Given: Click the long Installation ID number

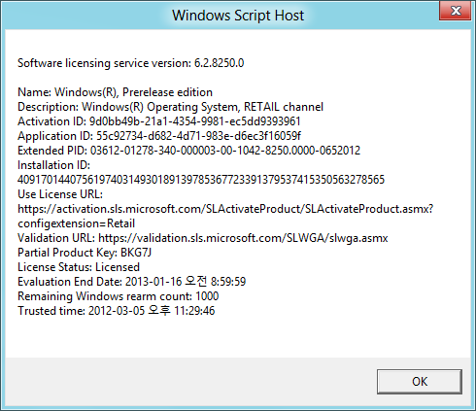Looking at the screenshot, I should tap(201, 180).
